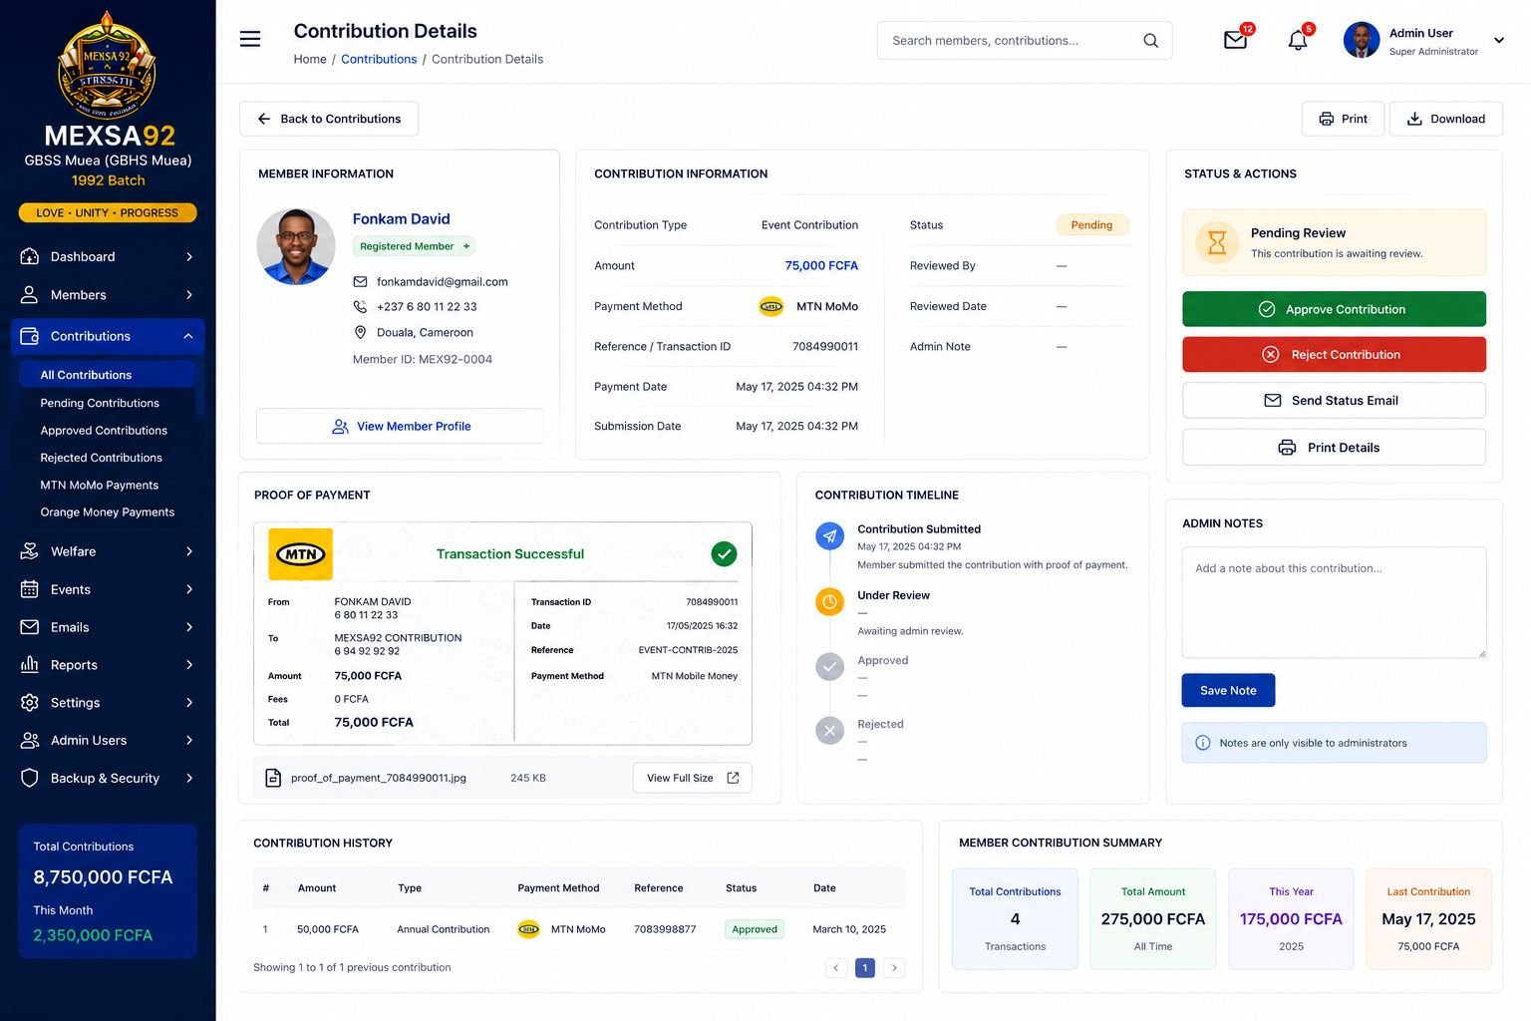Screen dimensions: 1531x1021
Task: Click the Admin Users group icon
Action: click(x=30, y=740)
